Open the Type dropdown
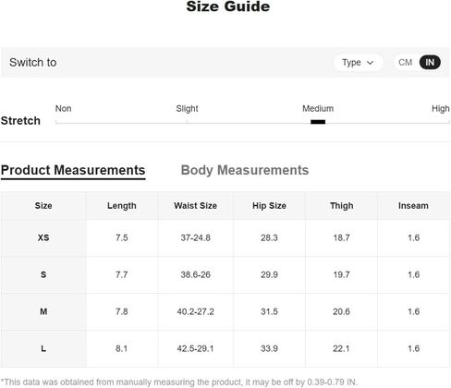 click(359, 63)
